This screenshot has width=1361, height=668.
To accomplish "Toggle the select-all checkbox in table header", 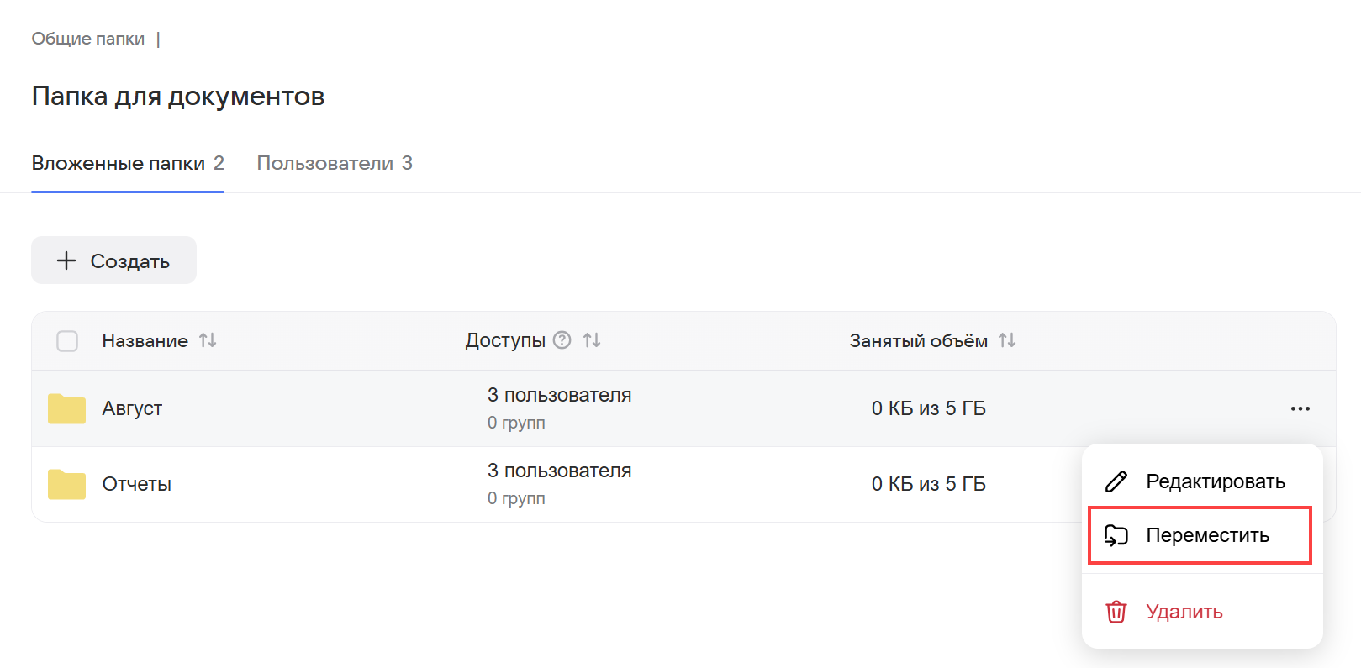I will click(67, 341).
